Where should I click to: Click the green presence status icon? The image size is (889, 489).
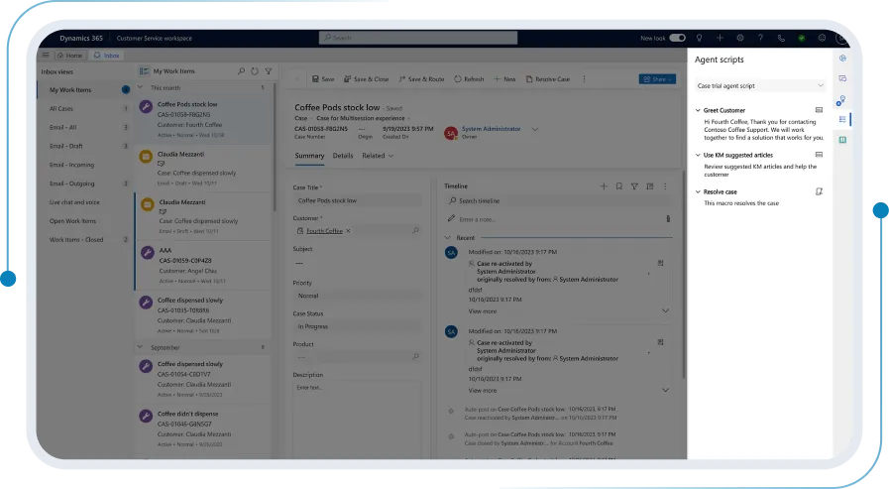pyautogui.click(x=801, y=38)
